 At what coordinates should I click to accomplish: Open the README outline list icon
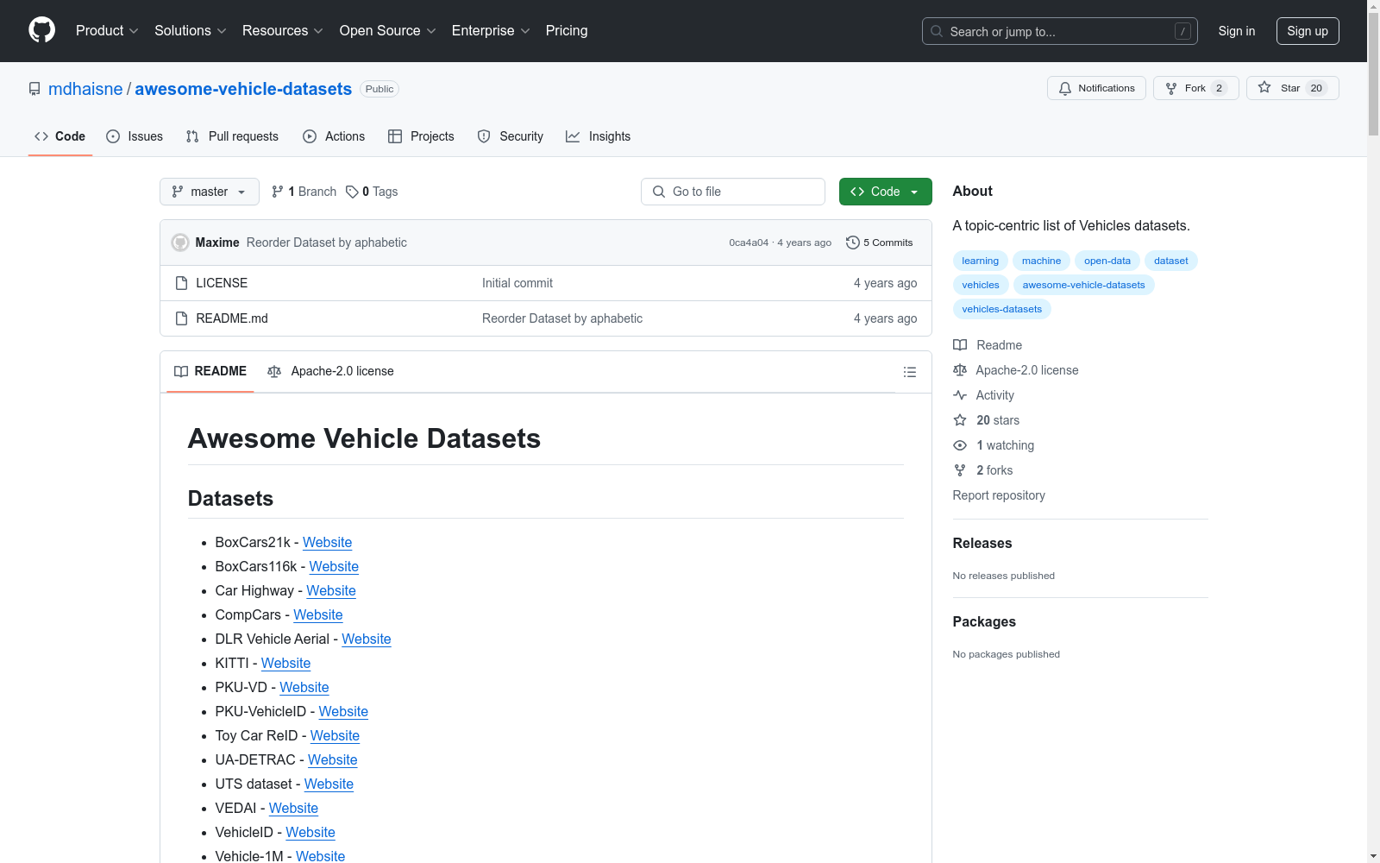(x=909, y=372)
